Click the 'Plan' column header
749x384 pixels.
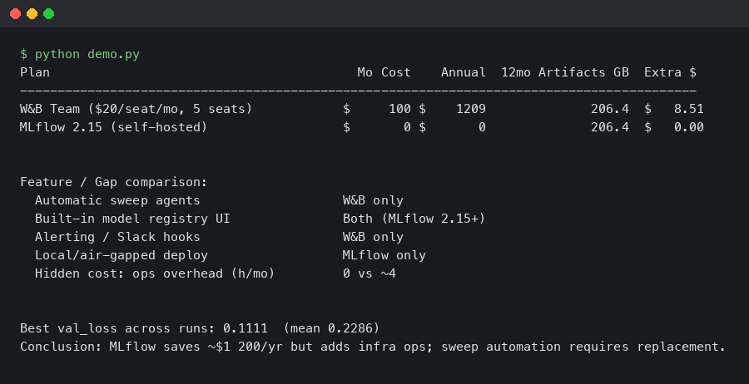point(35,72)
